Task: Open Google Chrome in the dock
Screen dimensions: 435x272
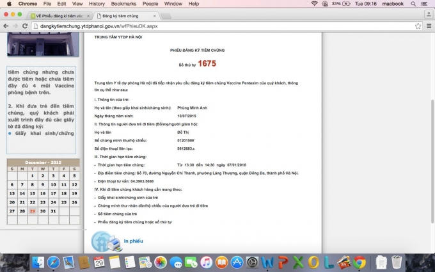Action: click(360, 262)
